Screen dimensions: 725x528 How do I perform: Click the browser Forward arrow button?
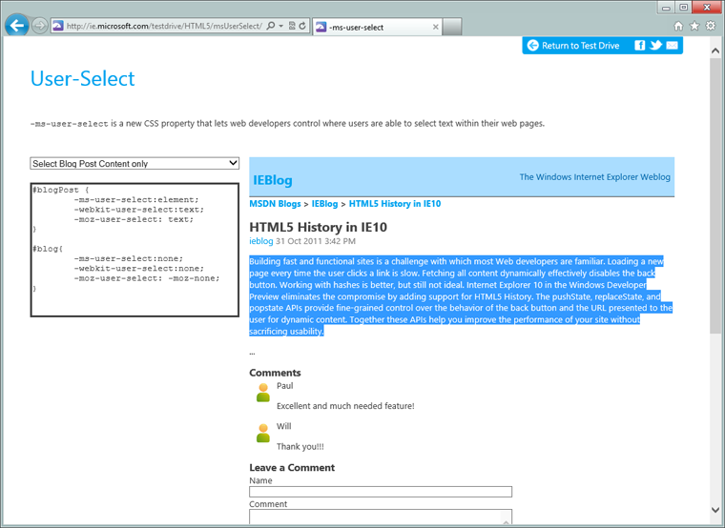40,26
